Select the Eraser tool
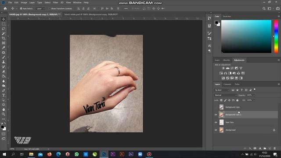This screenshot has width=281, height=158. click(x=4, y=72)
